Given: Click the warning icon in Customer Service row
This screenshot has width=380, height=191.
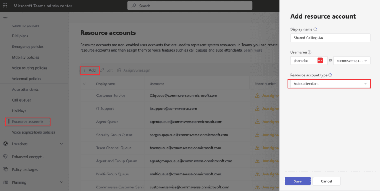Looking at the screenshot, I should click(x=257, y=96).
